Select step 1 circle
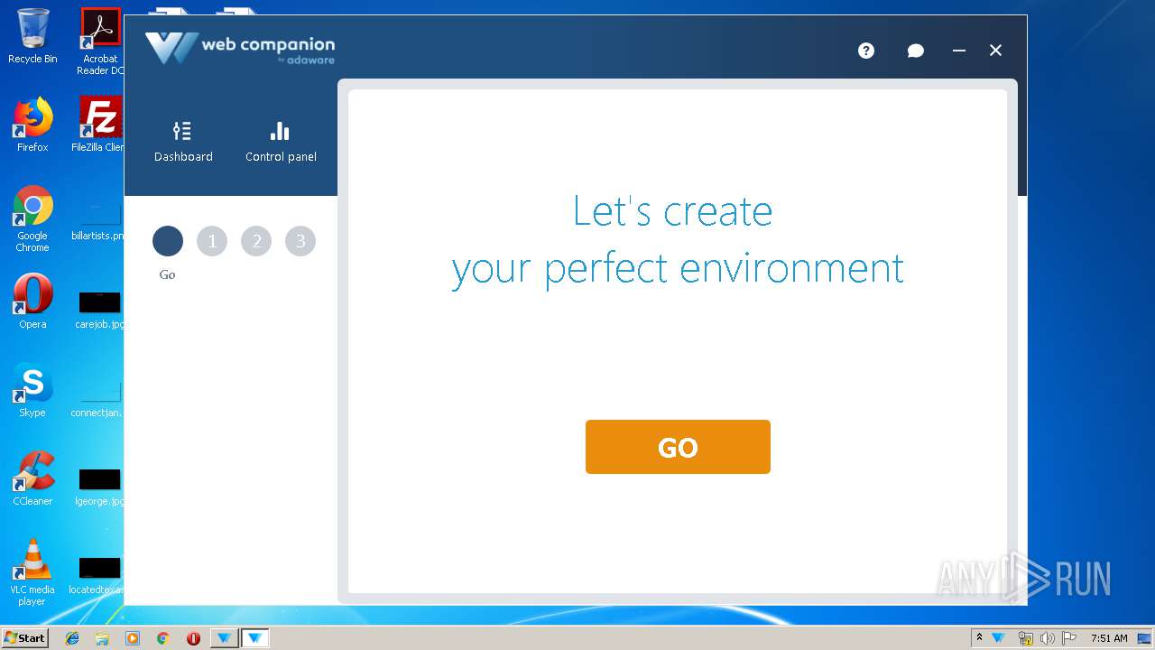 pos(212,241)
